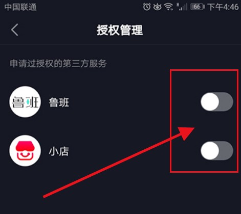Tap the Wi-Fi signal status icon
The width and height of the screenshot is (241, 214).
[x=168, y=7]
